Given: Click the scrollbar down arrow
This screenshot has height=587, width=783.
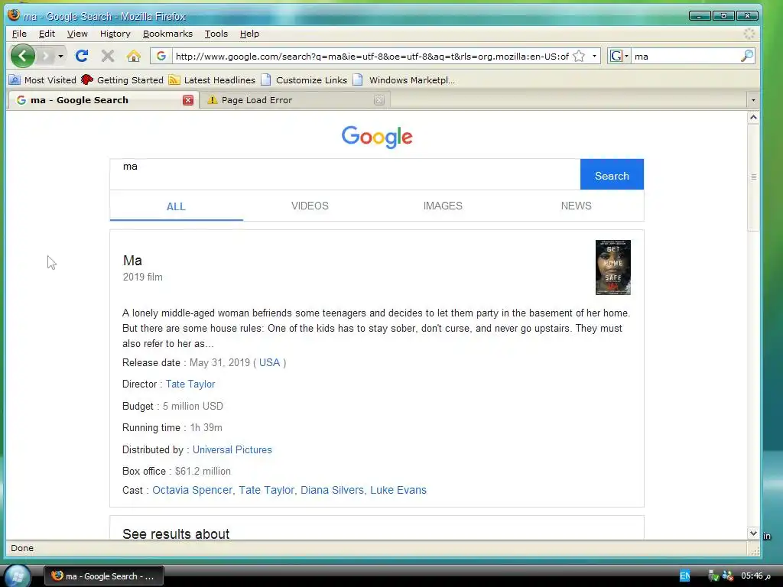Looking at the screenshot, I should coord(753,533).
